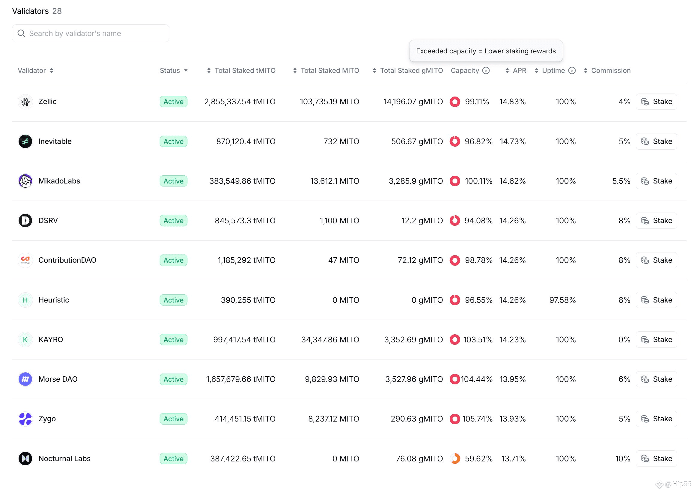This screenshot has height=492, width=694.
Task: Click the Zellic validator logo icon
Action: click(25, 102)
